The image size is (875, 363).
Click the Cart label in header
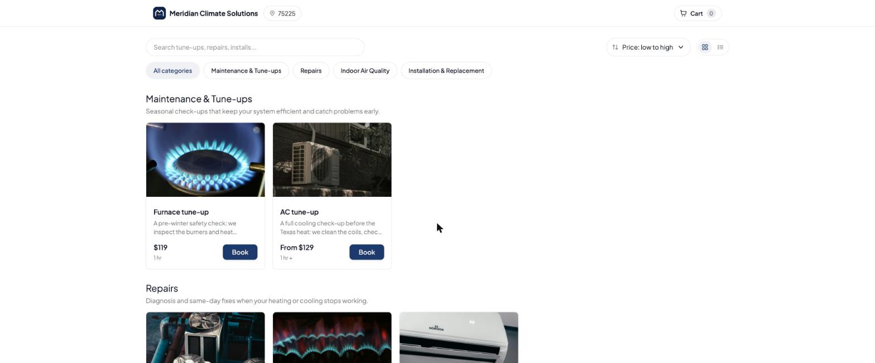696,13
